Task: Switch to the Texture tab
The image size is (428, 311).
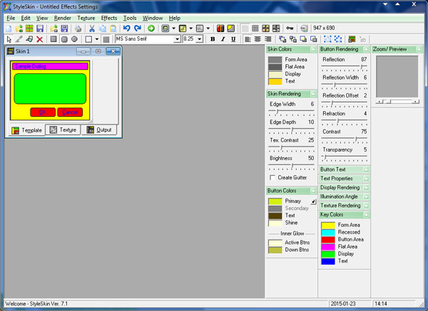Action: (x=62, y=130)
